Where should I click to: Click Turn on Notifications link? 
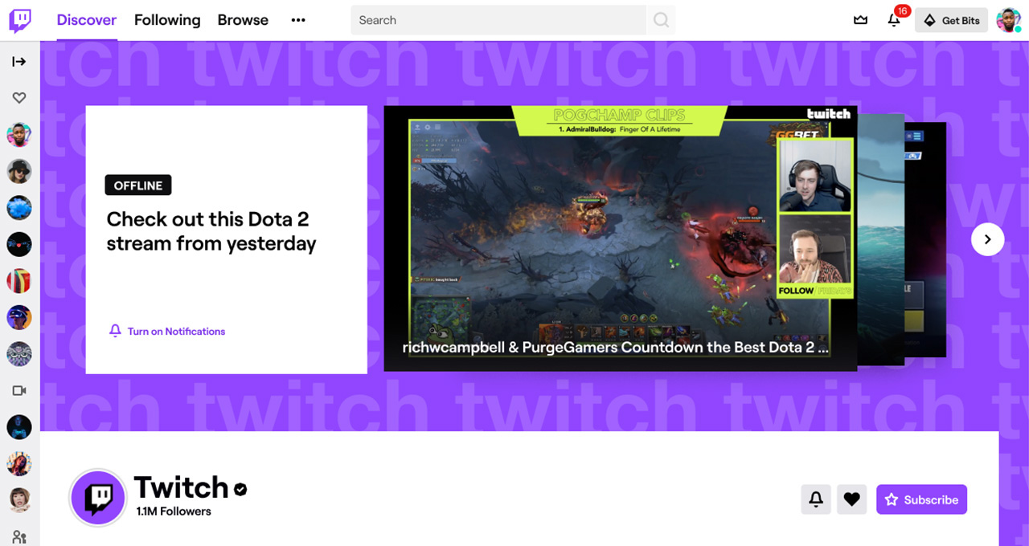pyautogui.click(x=176, y=332)
